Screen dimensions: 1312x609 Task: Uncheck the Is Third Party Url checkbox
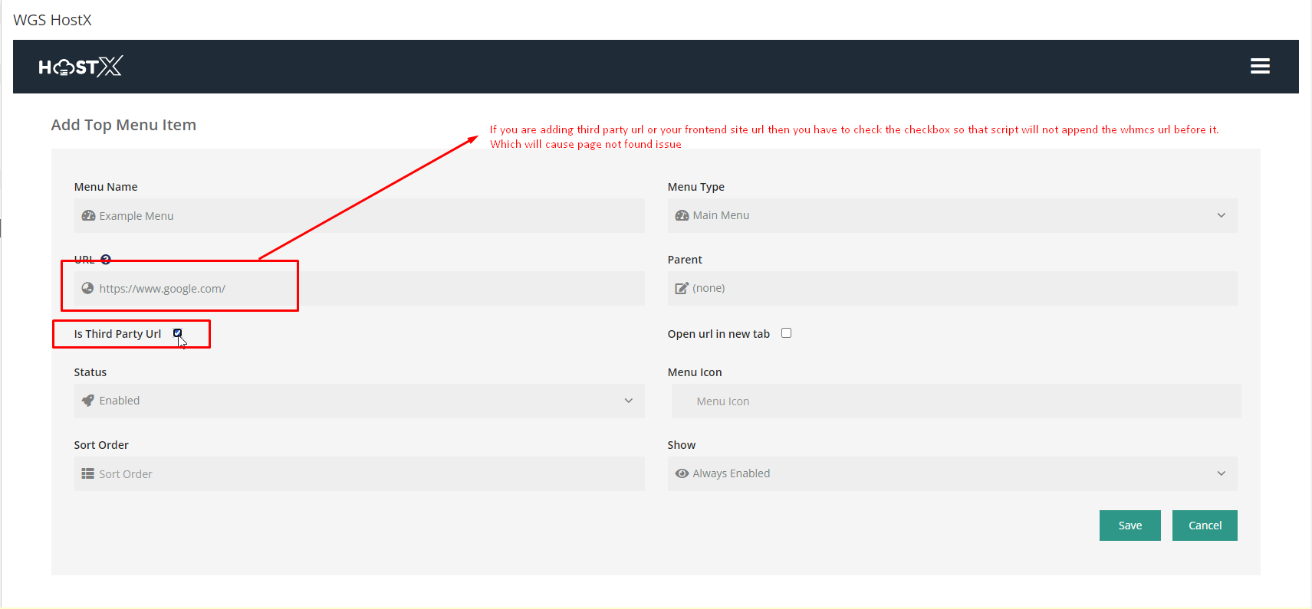coord(178,333)
